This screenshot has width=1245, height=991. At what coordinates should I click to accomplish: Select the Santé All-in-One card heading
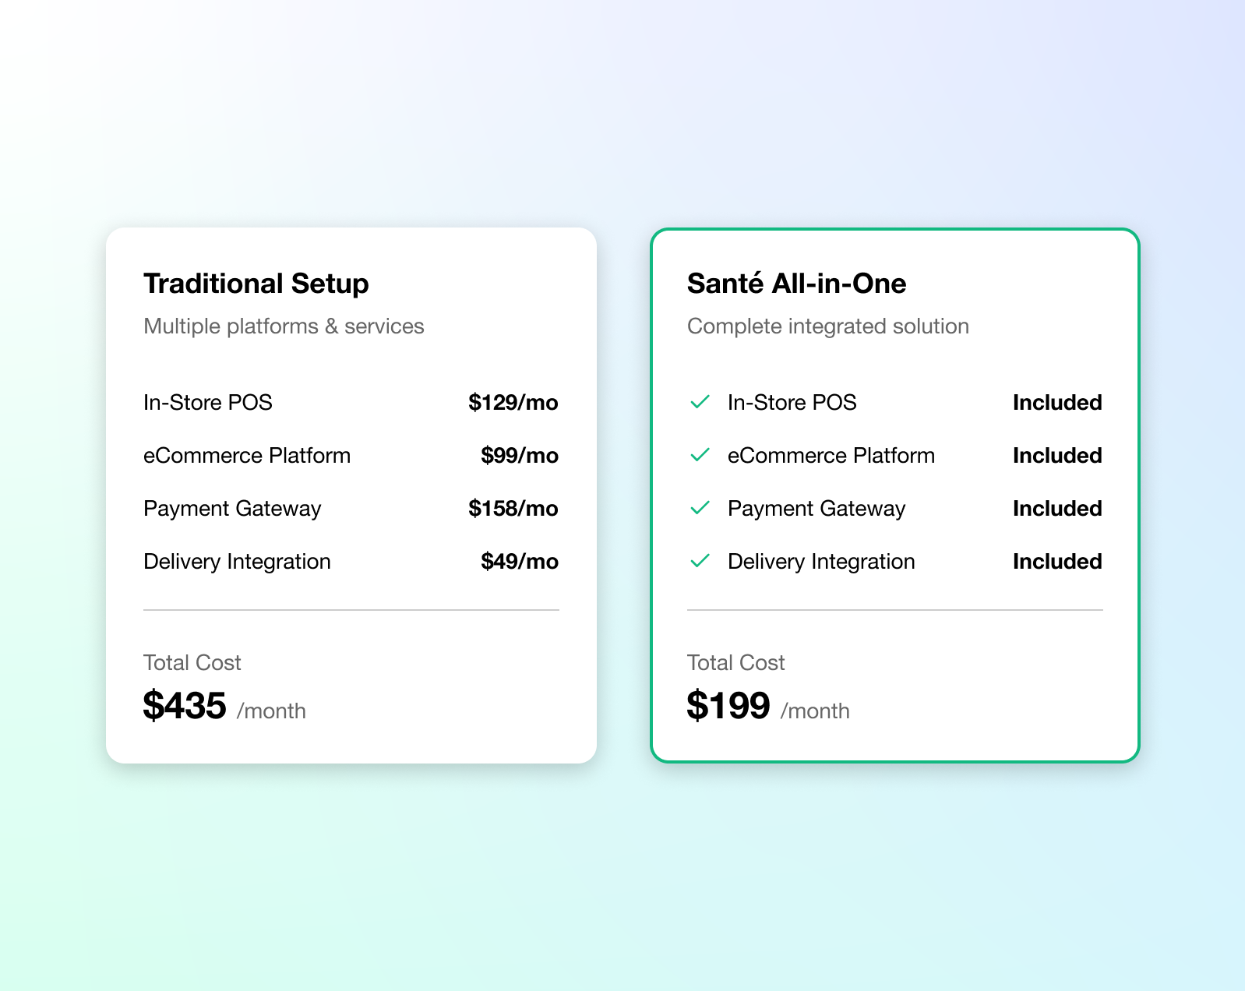[x=796, y=284]
